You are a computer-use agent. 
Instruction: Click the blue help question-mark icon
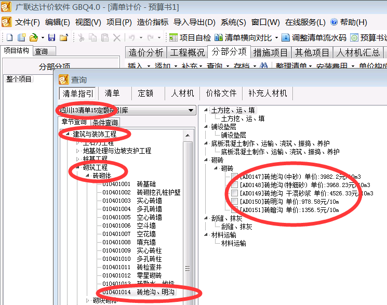point(334,22)
